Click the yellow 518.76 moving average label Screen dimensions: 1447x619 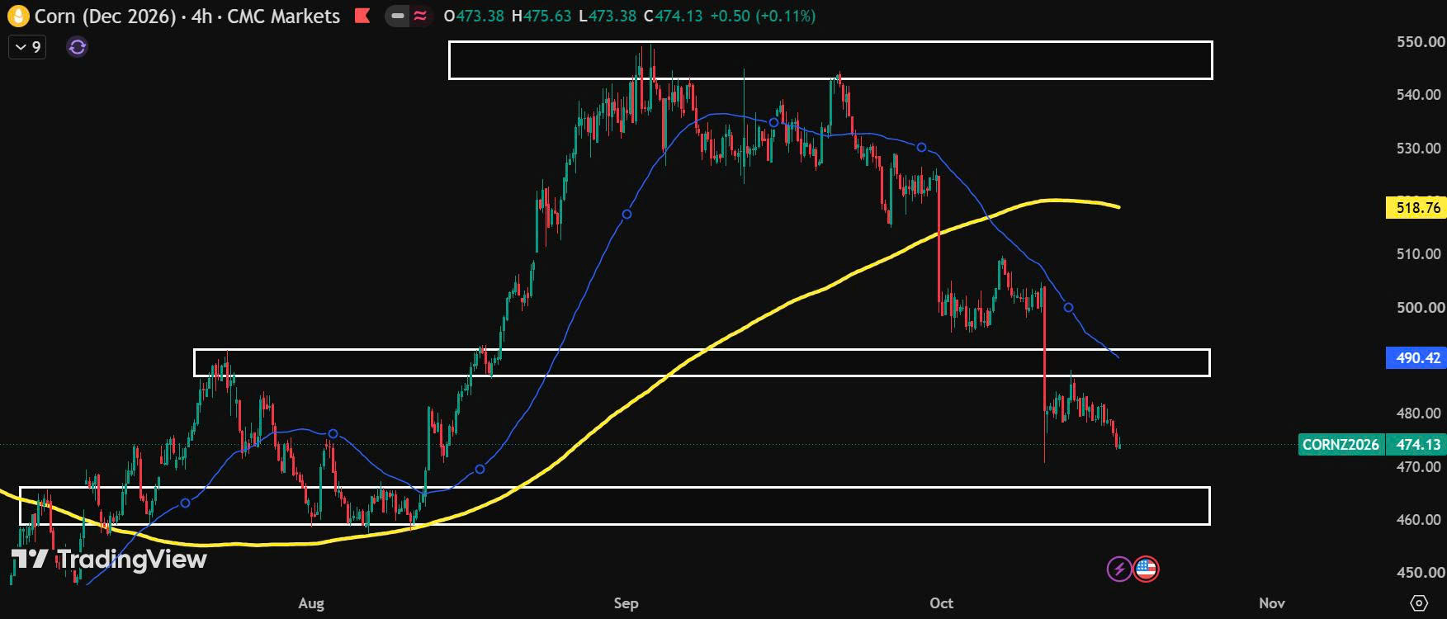pyautogui.click(x=1416, y=208)
